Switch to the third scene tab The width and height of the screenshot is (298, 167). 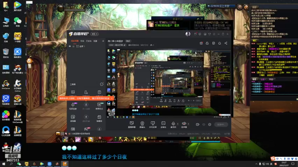[89, 41]
